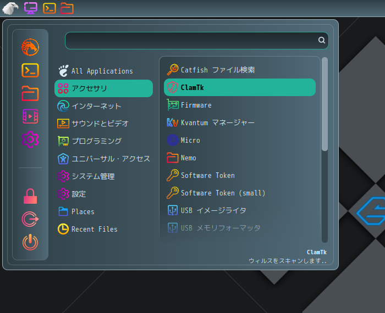Open the orange dragon browser favorite
Screen dimensions: 385x313
[30, 47]
